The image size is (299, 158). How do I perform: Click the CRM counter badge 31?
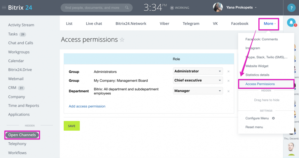tap(21, 88)
